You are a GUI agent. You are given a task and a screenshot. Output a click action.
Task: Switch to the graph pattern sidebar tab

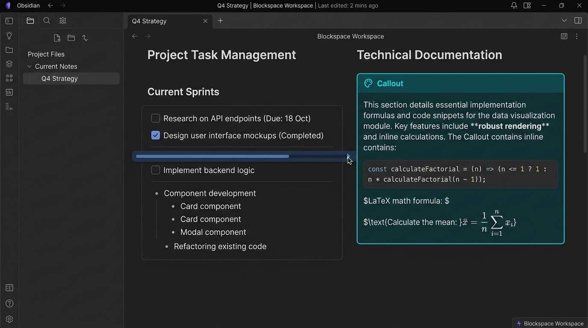[x=63, y=20]
